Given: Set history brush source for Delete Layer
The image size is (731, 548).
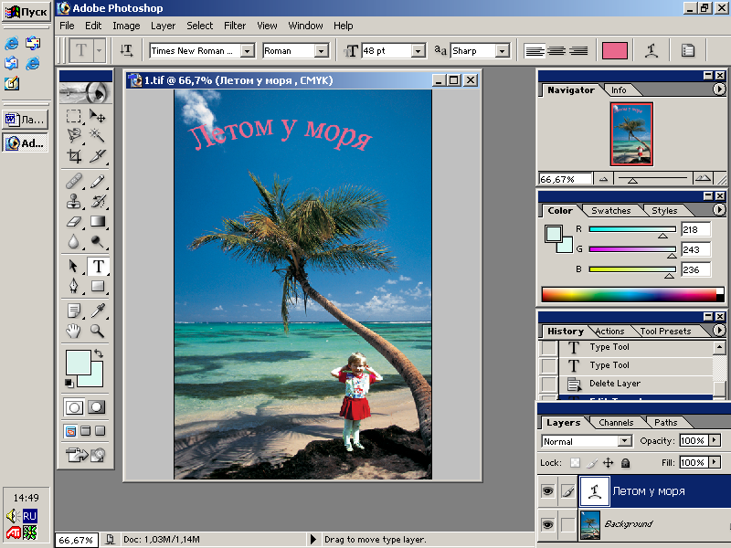Looking at the screenshot, I should 549,384.
